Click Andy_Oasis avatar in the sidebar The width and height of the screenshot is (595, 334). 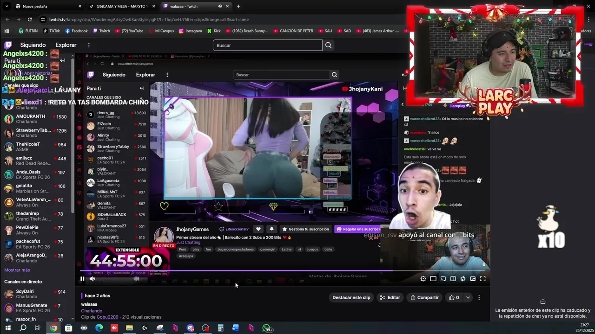tap(8, 174)
